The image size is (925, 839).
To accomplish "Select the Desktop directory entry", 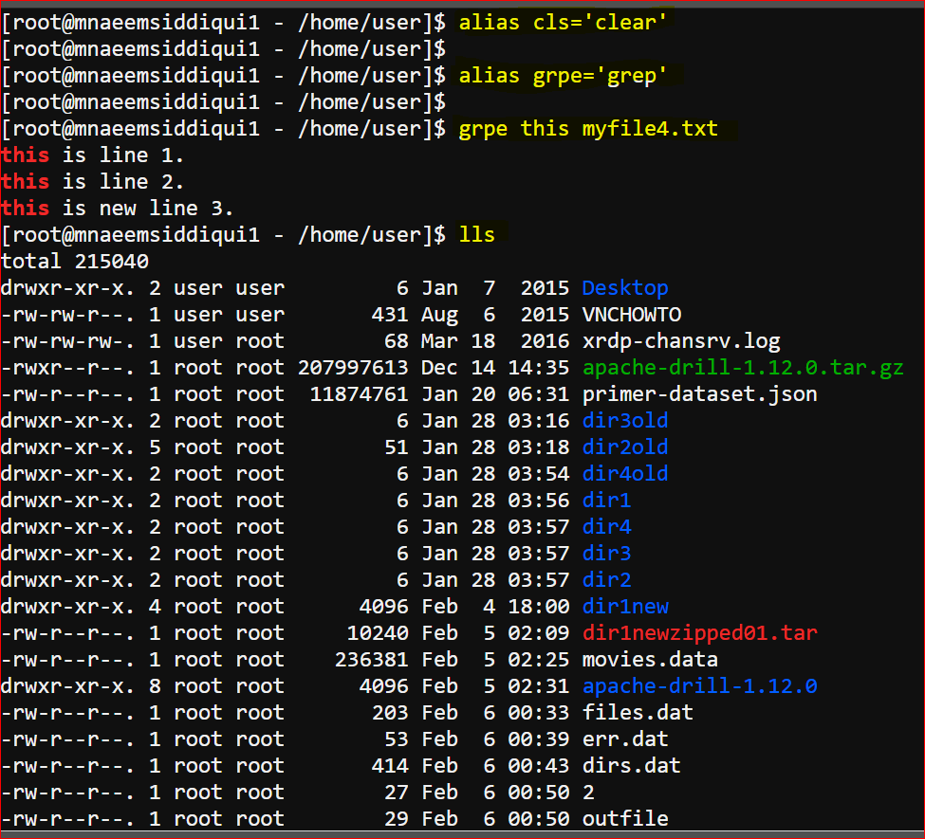I will 624,287.
